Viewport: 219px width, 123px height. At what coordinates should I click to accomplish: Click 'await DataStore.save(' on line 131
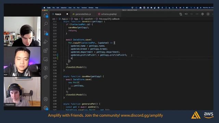coord(79,80)
